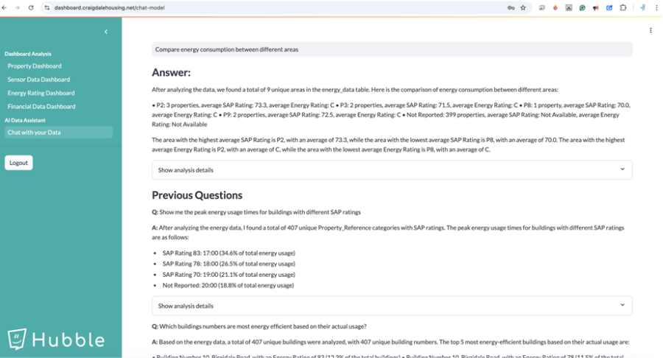Open site information icon in address bar
The height and width of the screenshot is (358, 663).
coord(47,7)
